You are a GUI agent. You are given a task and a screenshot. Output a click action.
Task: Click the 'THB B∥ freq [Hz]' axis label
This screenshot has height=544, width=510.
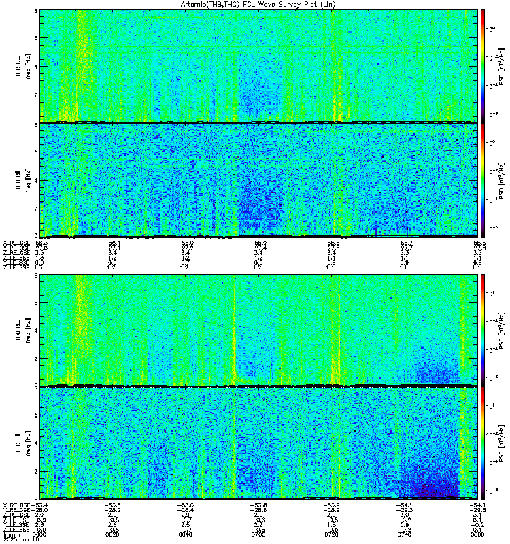pyautogui.click(x=23, y=180)
